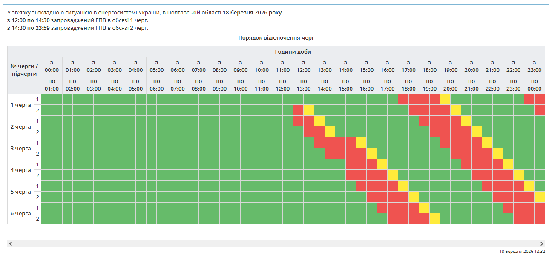Click the yellow cell in 6 черга subqueue 2 row
This screenshot has height=263, width=552.
434,219
